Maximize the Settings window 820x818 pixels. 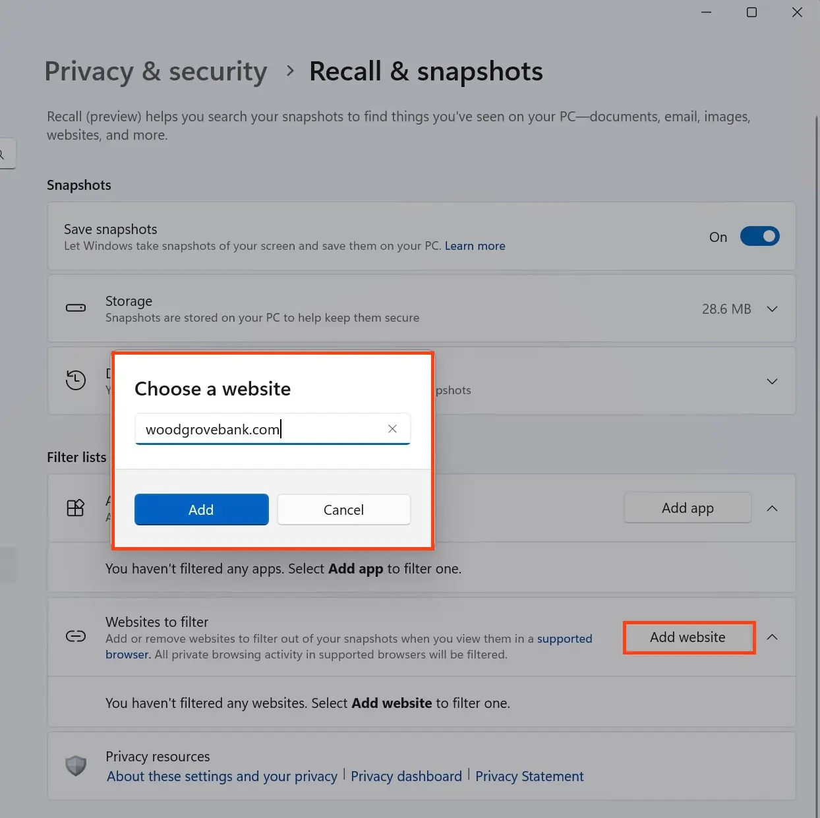[751, 12]
